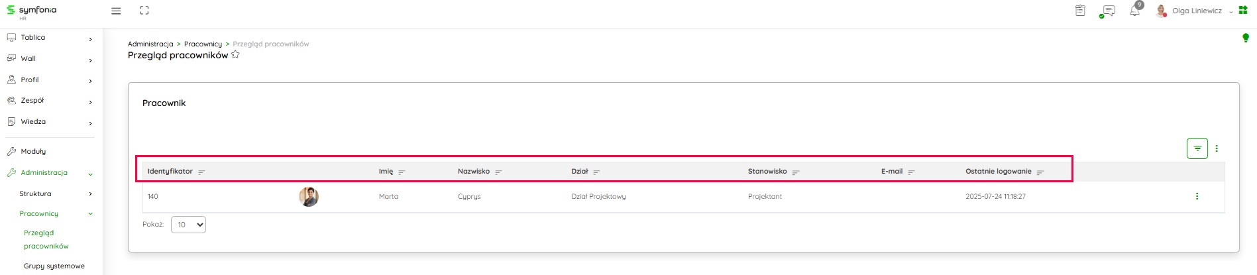Open table options three-dot menu
The height and width of the screenshot is (275, 1257).
pyautogui.click(x=1217, y=148)
